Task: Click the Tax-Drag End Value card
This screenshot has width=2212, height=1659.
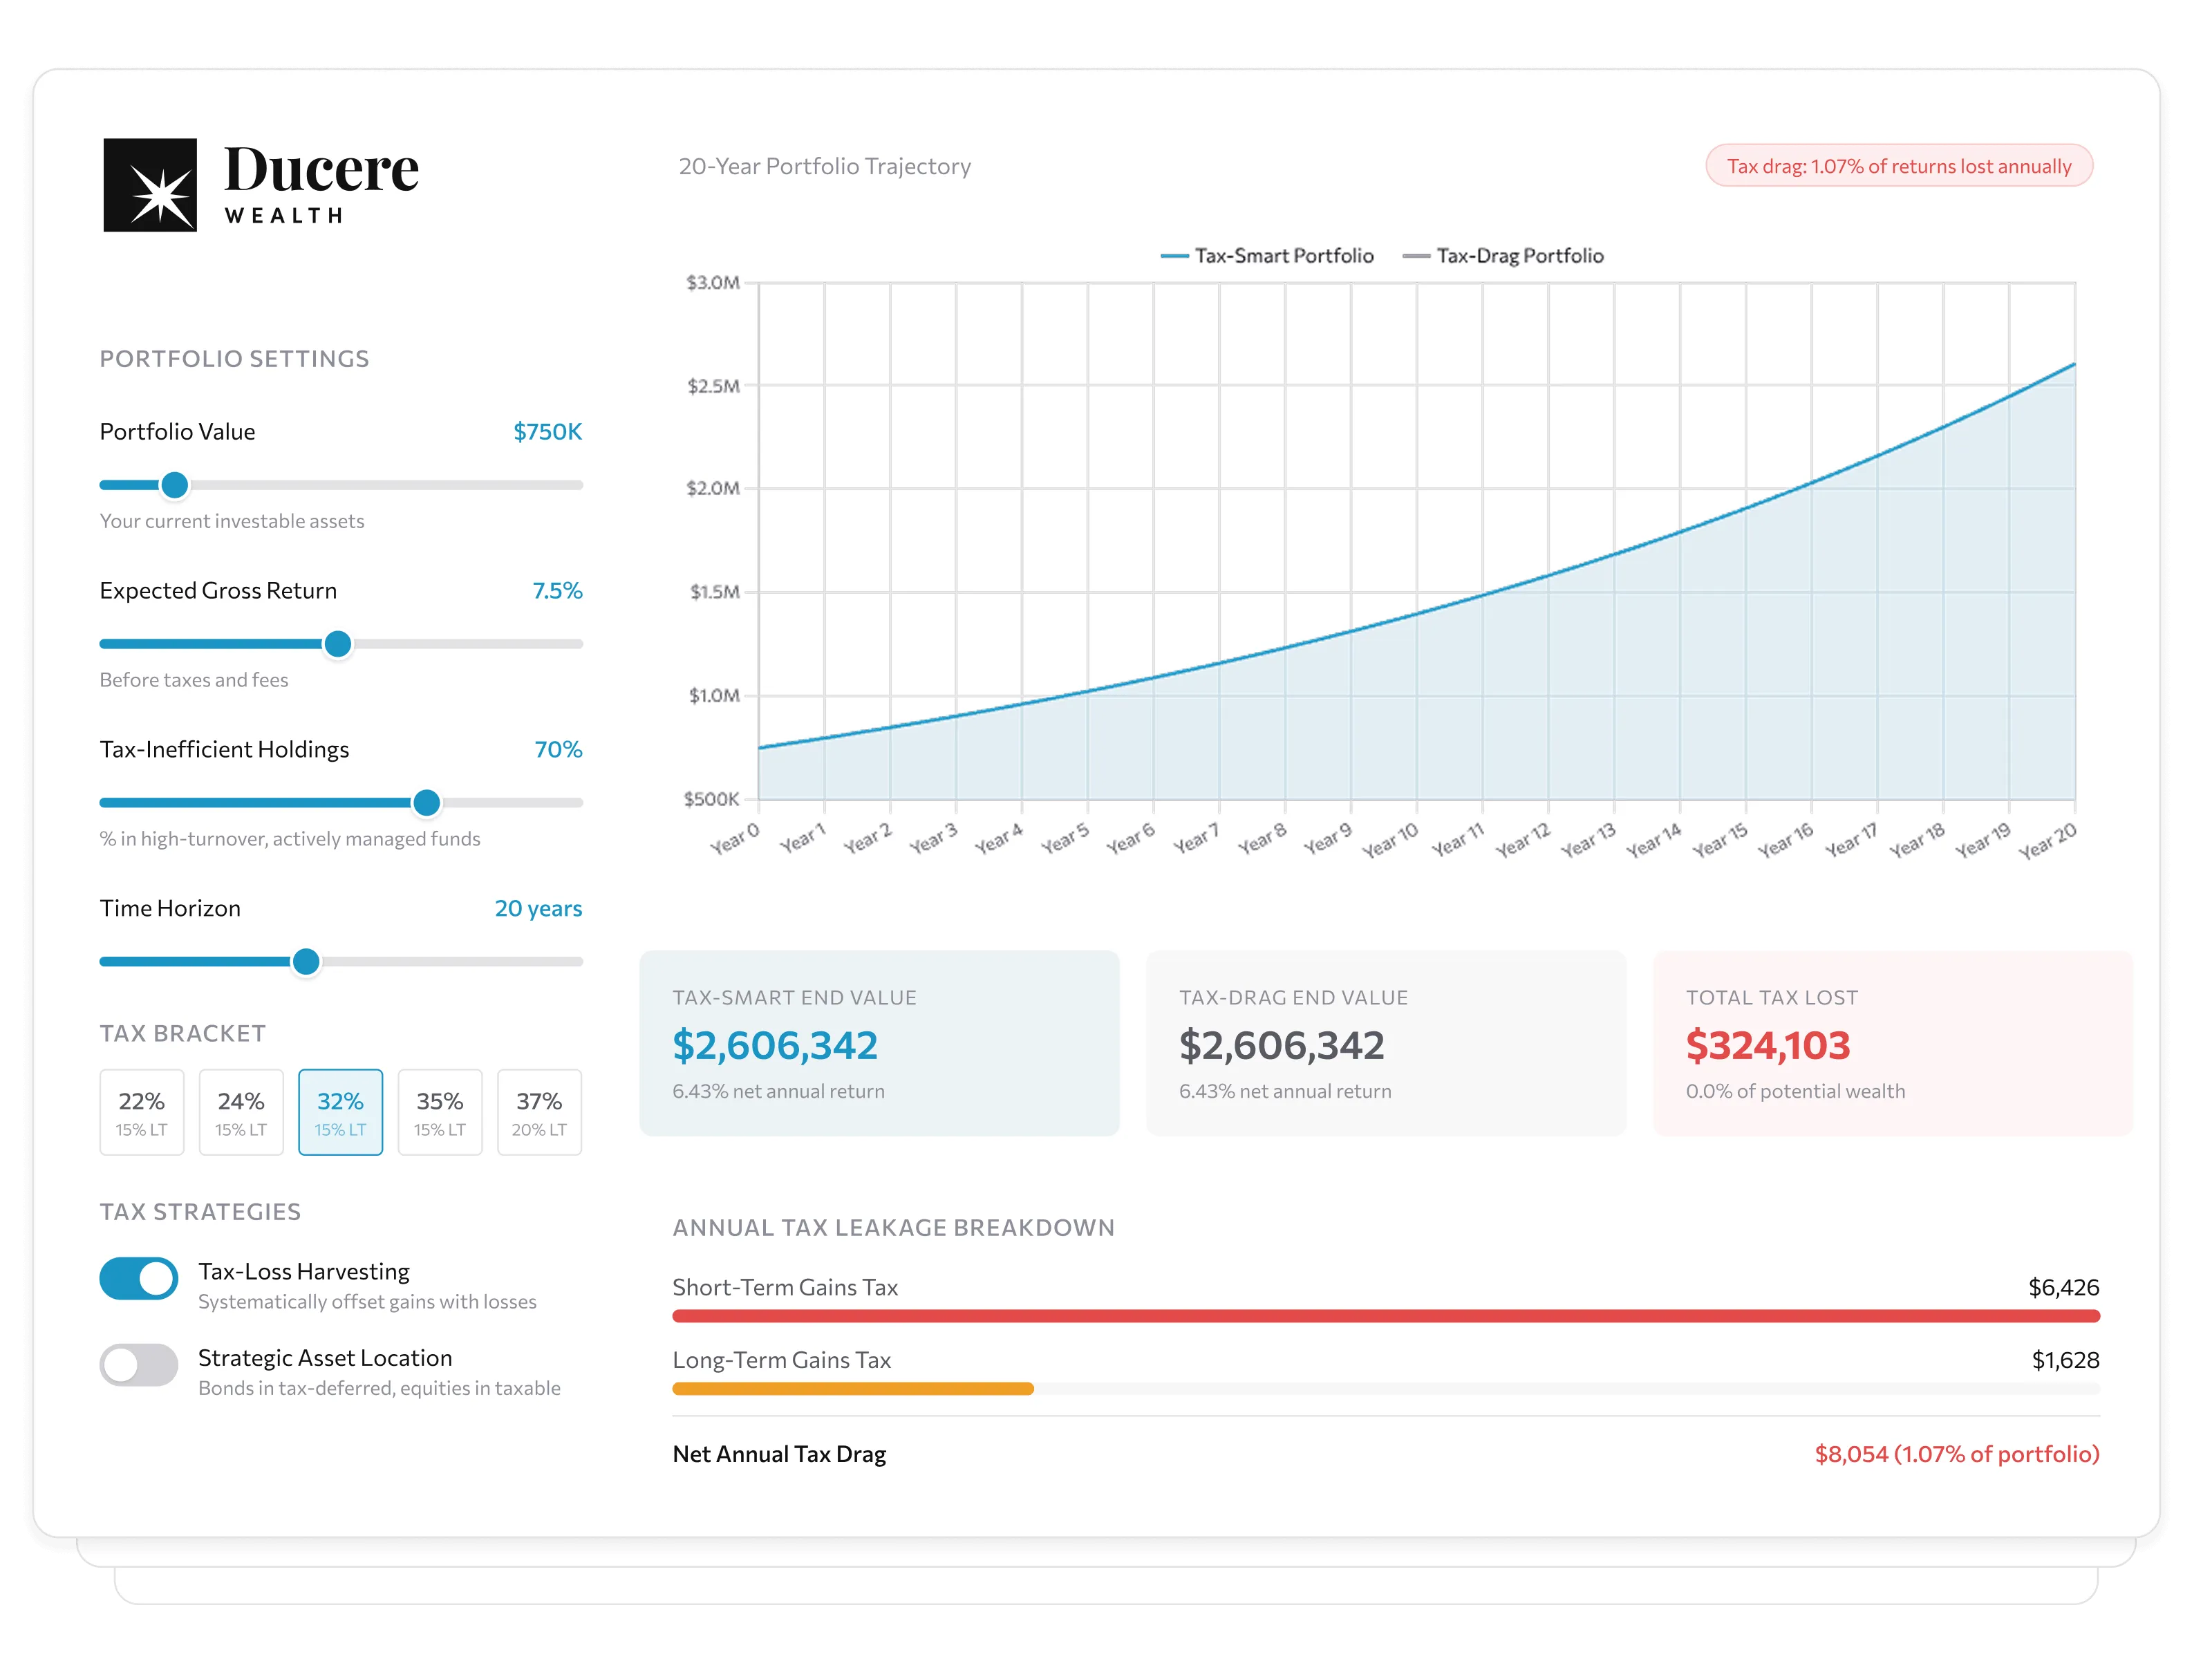Action: click(x=1386, y=1043)
